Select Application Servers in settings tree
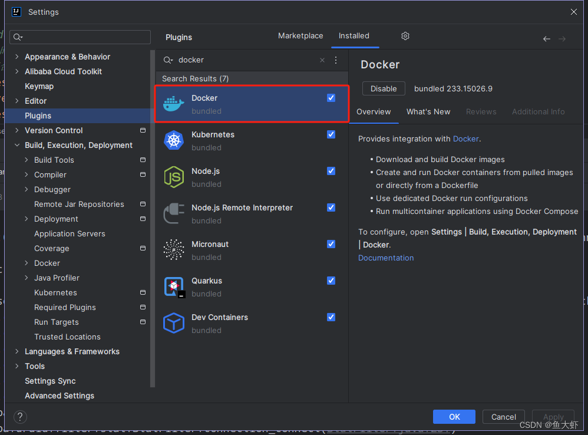 click(x=70, y=233)
